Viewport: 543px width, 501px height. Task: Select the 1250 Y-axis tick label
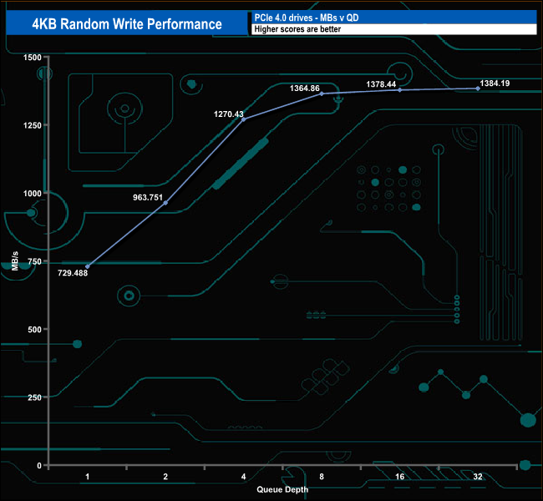32,125
